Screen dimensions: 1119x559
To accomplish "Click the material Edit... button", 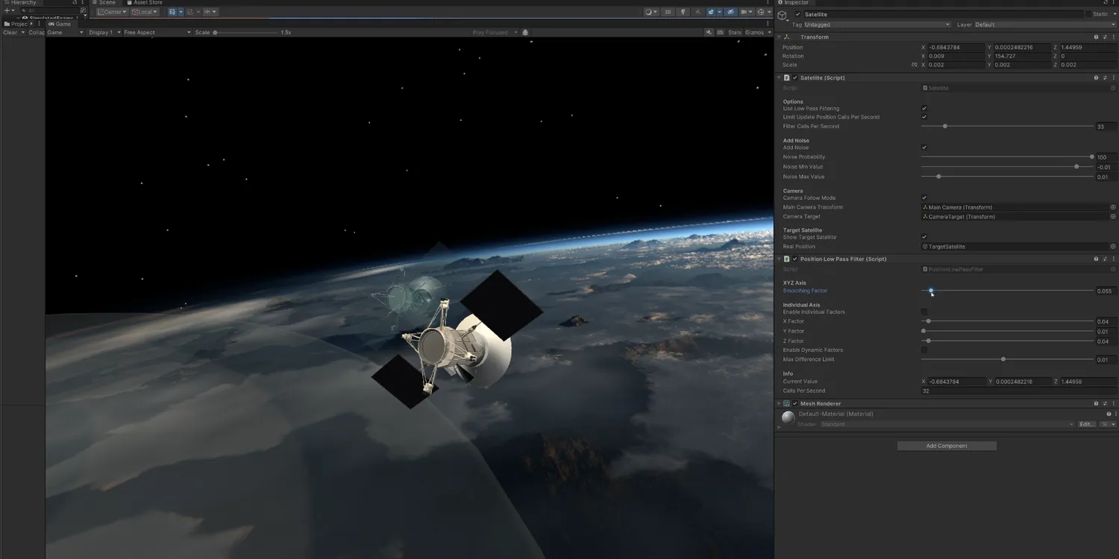I will (1087, 424).
